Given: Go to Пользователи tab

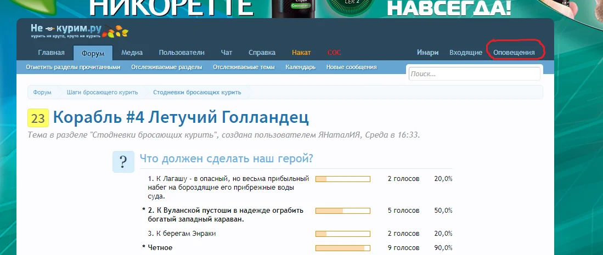Looking at the screenshot, I should point(182,53).
